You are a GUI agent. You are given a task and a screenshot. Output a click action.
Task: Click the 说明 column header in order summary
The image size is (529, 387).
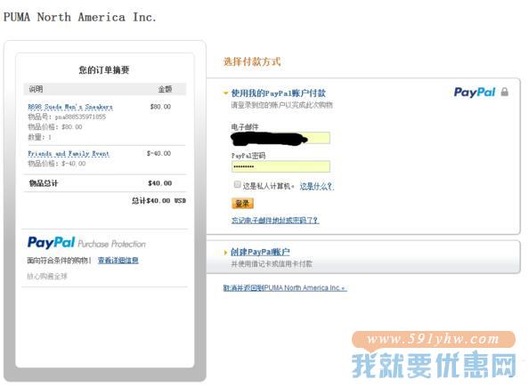pyautogui.click(x=36, y=89)
